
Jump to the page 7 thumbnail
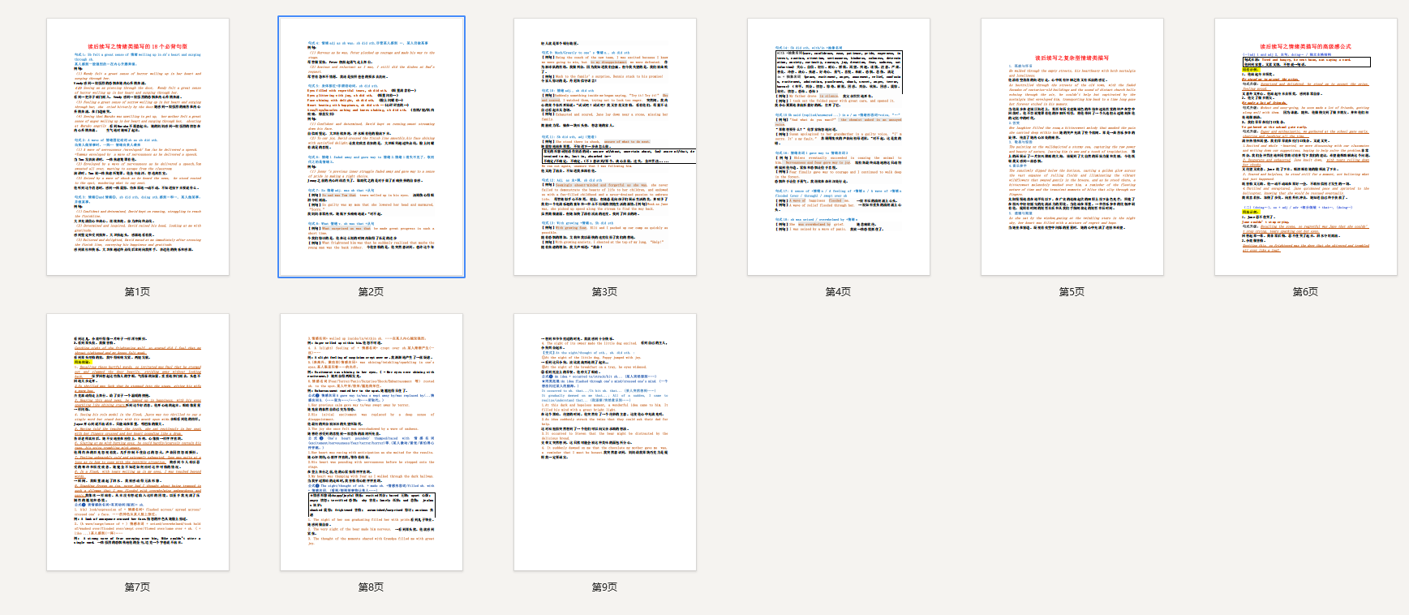[x=138, y=442]
